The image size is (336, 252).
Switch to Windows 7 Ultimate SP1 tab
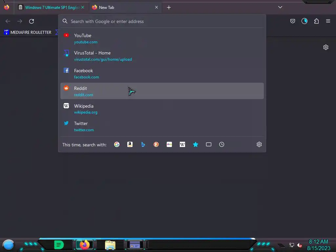pos(52,7)
